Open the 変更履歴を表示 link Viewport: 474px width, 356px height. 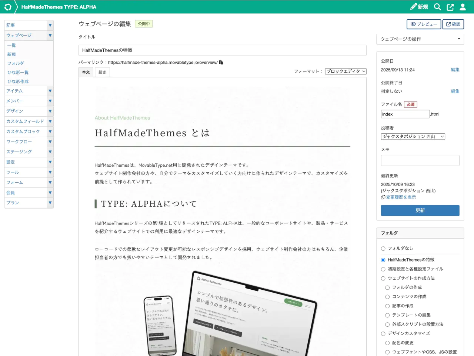pos(401,197)
